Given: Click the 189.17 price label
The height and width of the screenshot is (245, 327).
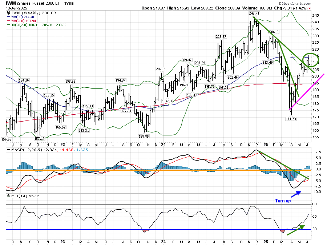Looking at the screenshot, I should 192,95.
